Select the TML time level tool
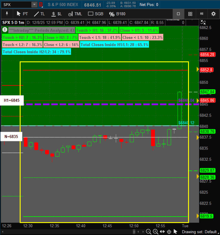Image resolution: width=220 pixels, height=235 pixels. [75, 14]
